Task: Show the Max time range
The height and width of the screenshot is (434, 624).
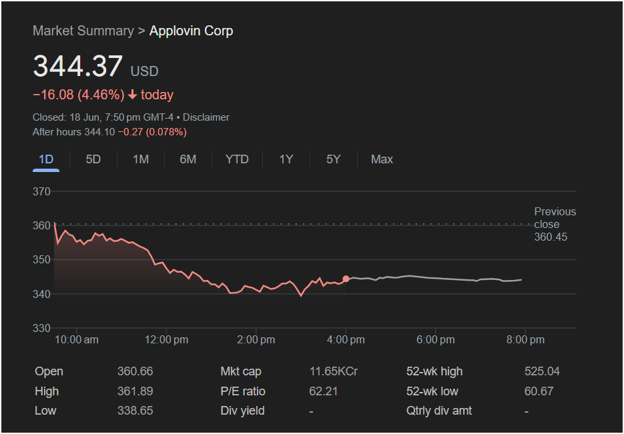Action: 382,159
